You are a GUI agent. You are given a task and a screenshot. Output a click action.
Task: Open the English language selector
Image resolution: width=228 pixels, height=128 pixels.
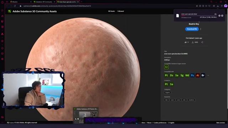tap(171, 123)
